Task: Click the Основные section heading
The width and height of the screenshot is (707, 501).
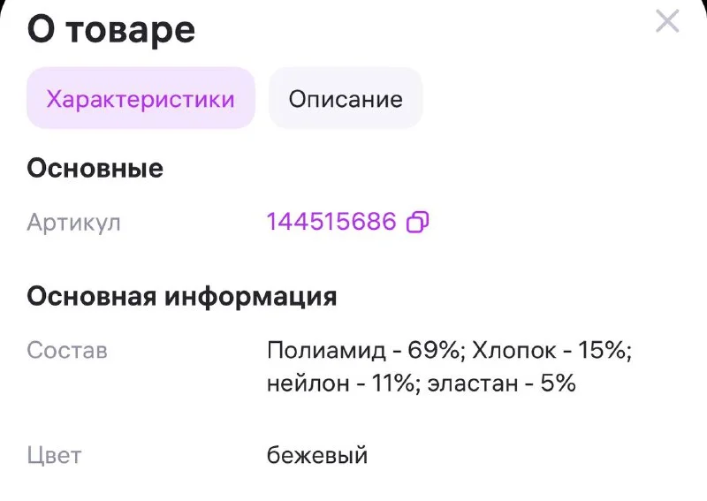Action: [95, 168]
